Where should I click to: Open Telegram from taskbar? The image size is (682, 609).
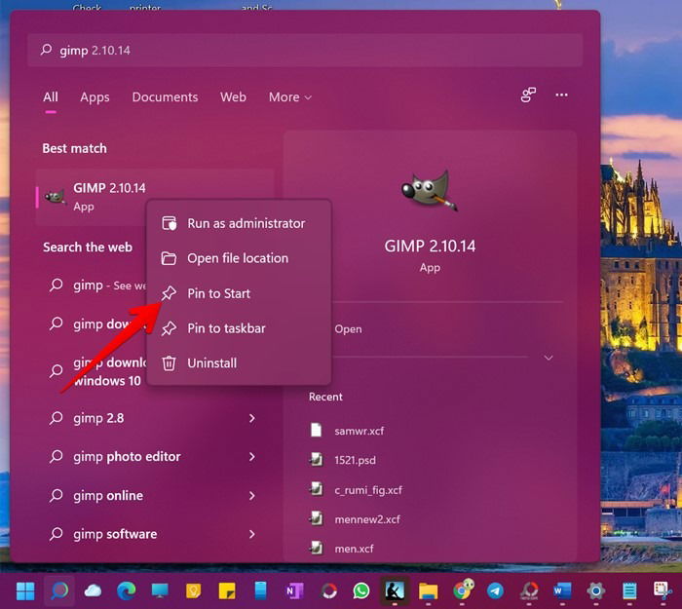[495, 590]
